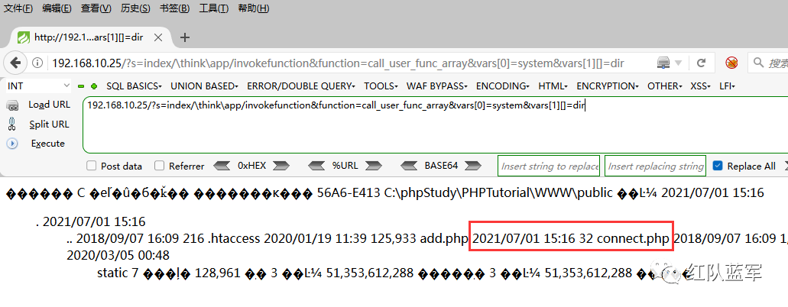Open the 文件(F) menu
This screenshot has height=307, width=788.
coord(18,8)
